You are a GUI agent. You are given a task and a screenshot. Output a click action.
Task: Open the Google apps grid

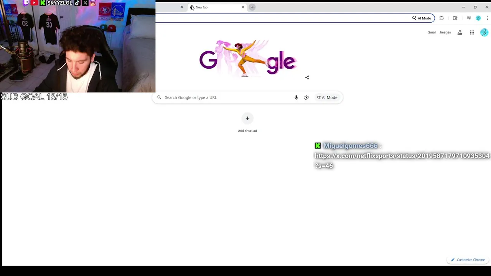[472, 33]
